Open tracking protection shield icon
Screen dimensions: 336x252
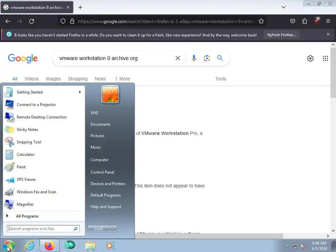tap(63, 21)
